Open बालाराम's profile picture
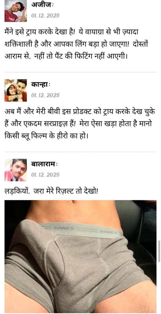The height and width of the screenshot is (314, 161). [x=16, y=170]
